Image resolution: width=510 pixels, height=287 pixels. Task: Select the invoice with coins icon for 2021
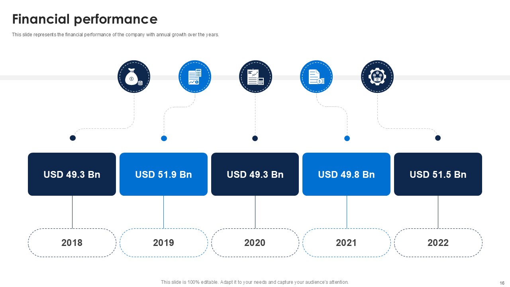point(316,77)
